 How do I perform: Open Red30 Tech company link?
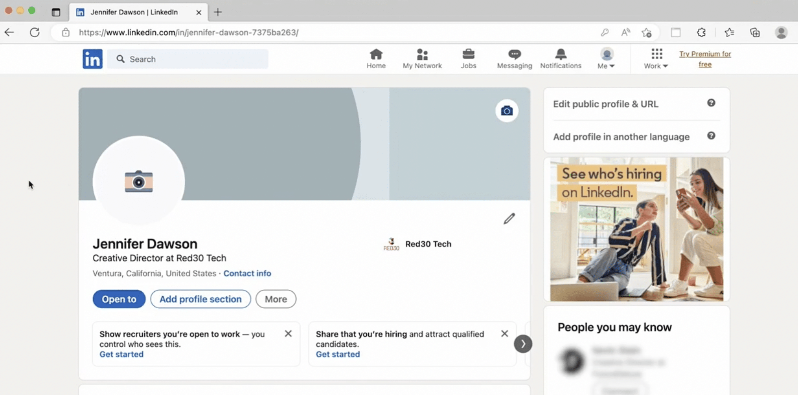pyautogui.click(x=417, y=244)
